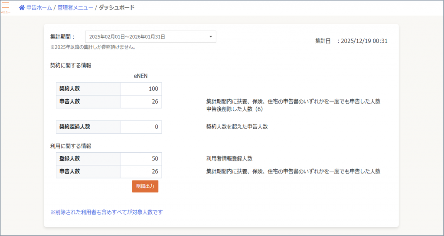Select the 契約超過人数 value cell showing 0
The image size is (444, 236).
(140, 127)
